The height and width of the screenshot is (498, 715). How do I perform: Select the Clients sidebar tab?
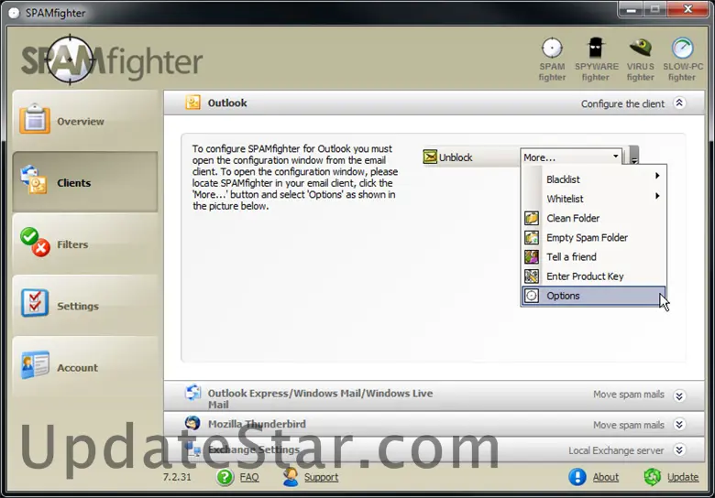(x=85, y=182)
